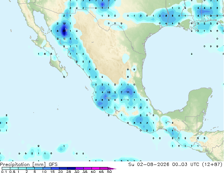Click the darkest blue precipitation maximum over northwest Mexico
This screenshot has width=224, height=173.
click(x=64, y=31)
